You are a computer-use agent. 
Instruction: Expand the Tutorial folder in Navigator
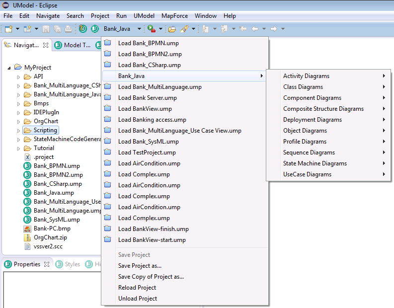tap(18, 148)
